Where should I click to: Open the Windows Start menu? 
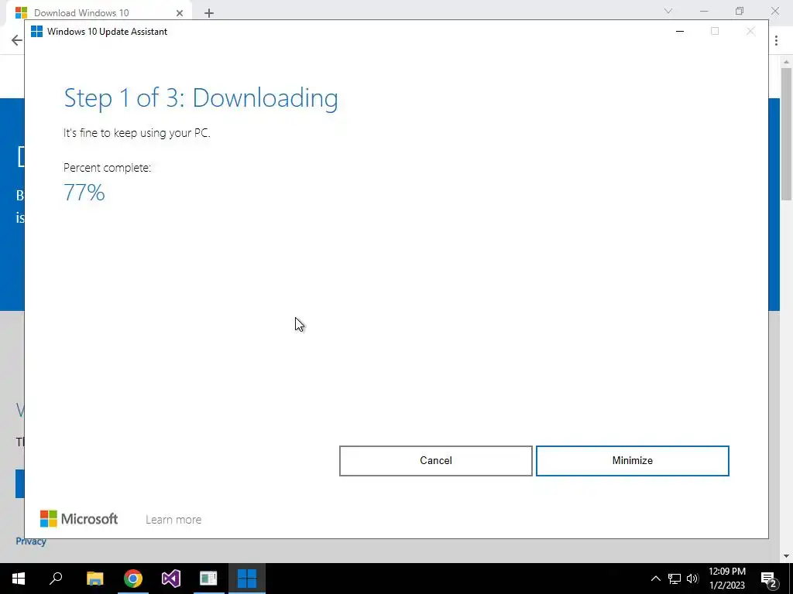19,579
